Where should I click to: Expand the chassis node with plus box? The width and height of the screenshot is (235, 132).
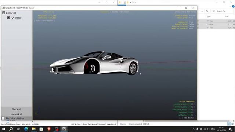pos(8,18)
